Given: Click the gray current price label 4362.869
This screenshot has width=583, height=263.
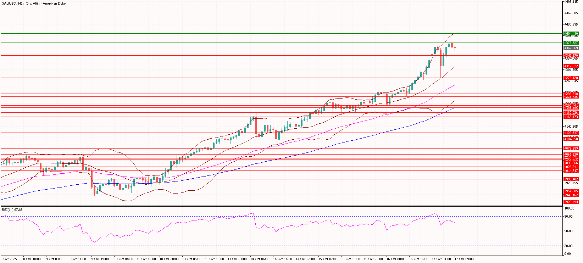Looking at the screenshot, I should (x=571, y=48).
